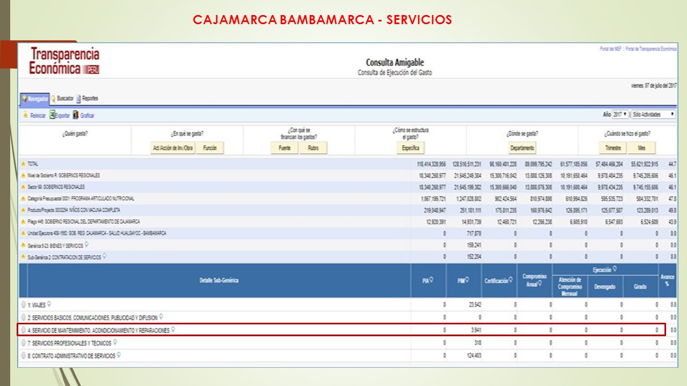Click the Trimestre button
Screen dimensions: 687x386
tap(613, 148)
